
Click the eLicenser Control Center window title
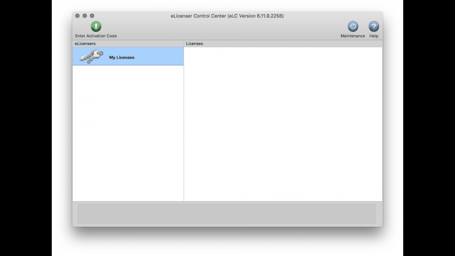click(227, 16)
